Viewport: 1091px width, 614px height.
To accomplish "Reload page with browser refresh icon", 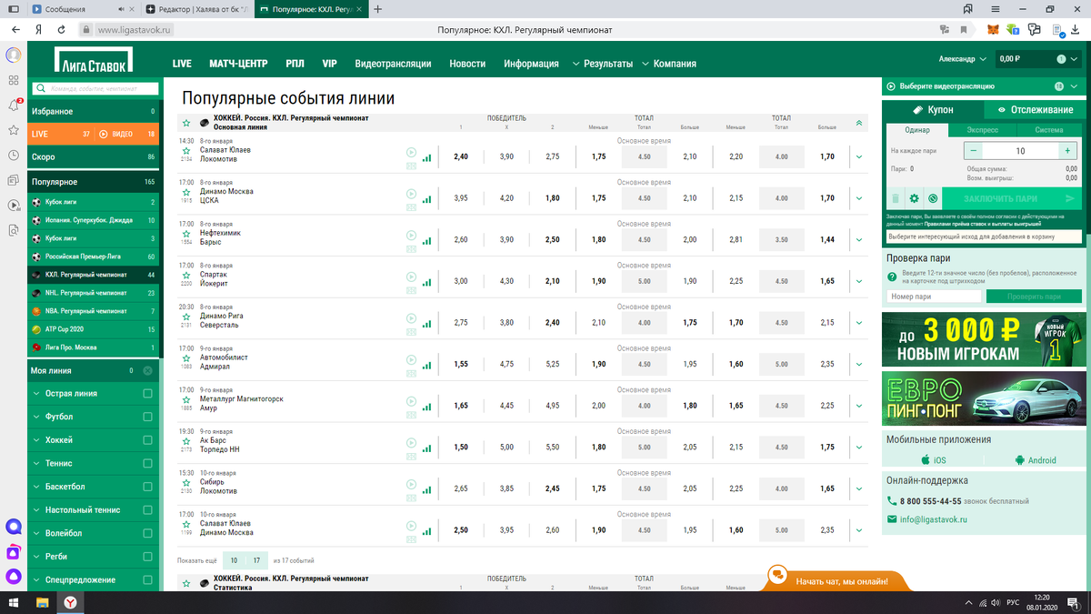I will (x=61, y=29).
